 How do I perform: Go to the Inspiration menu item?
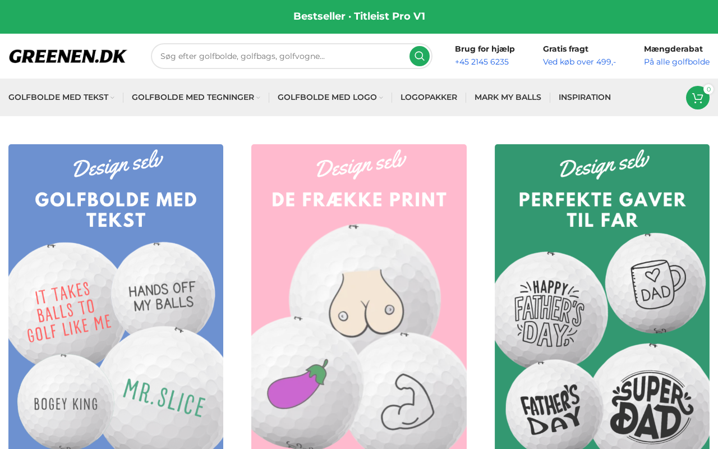584,97
